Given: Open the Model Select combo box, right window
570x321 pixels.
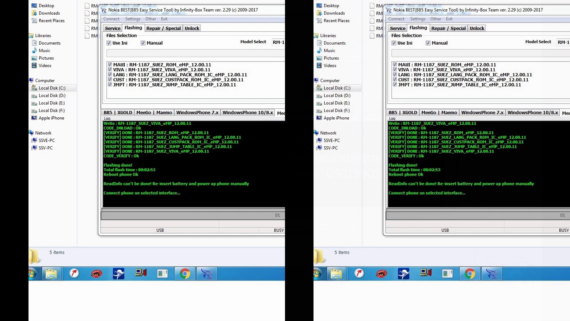Looking at the screenshot, I should point(563,42).
